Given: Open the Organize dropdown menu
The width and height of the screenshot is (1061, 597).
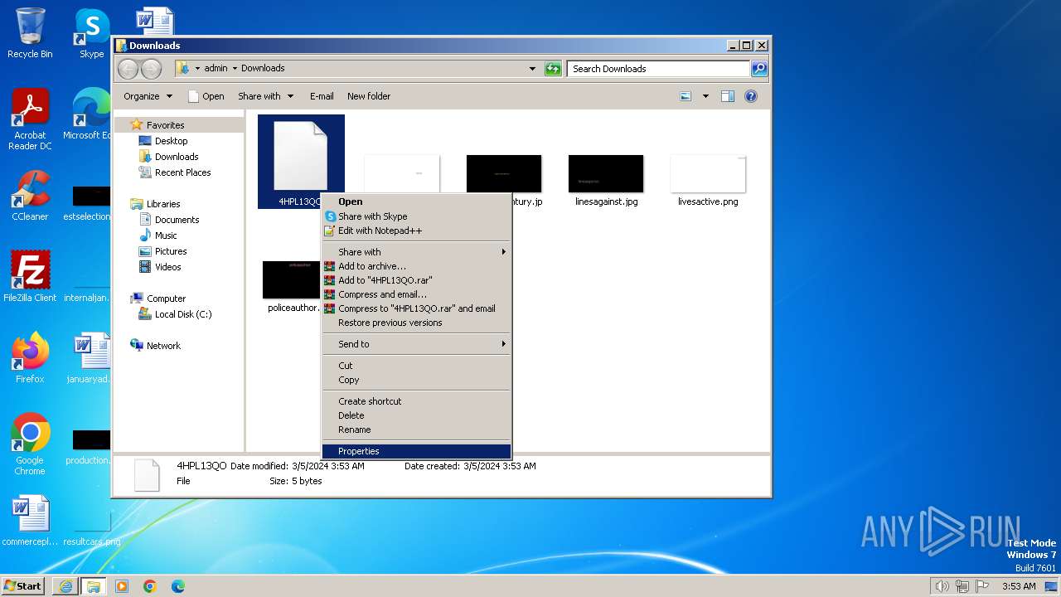Looking at the screenshot, I should pyautogui.click(x=148, y=96).
